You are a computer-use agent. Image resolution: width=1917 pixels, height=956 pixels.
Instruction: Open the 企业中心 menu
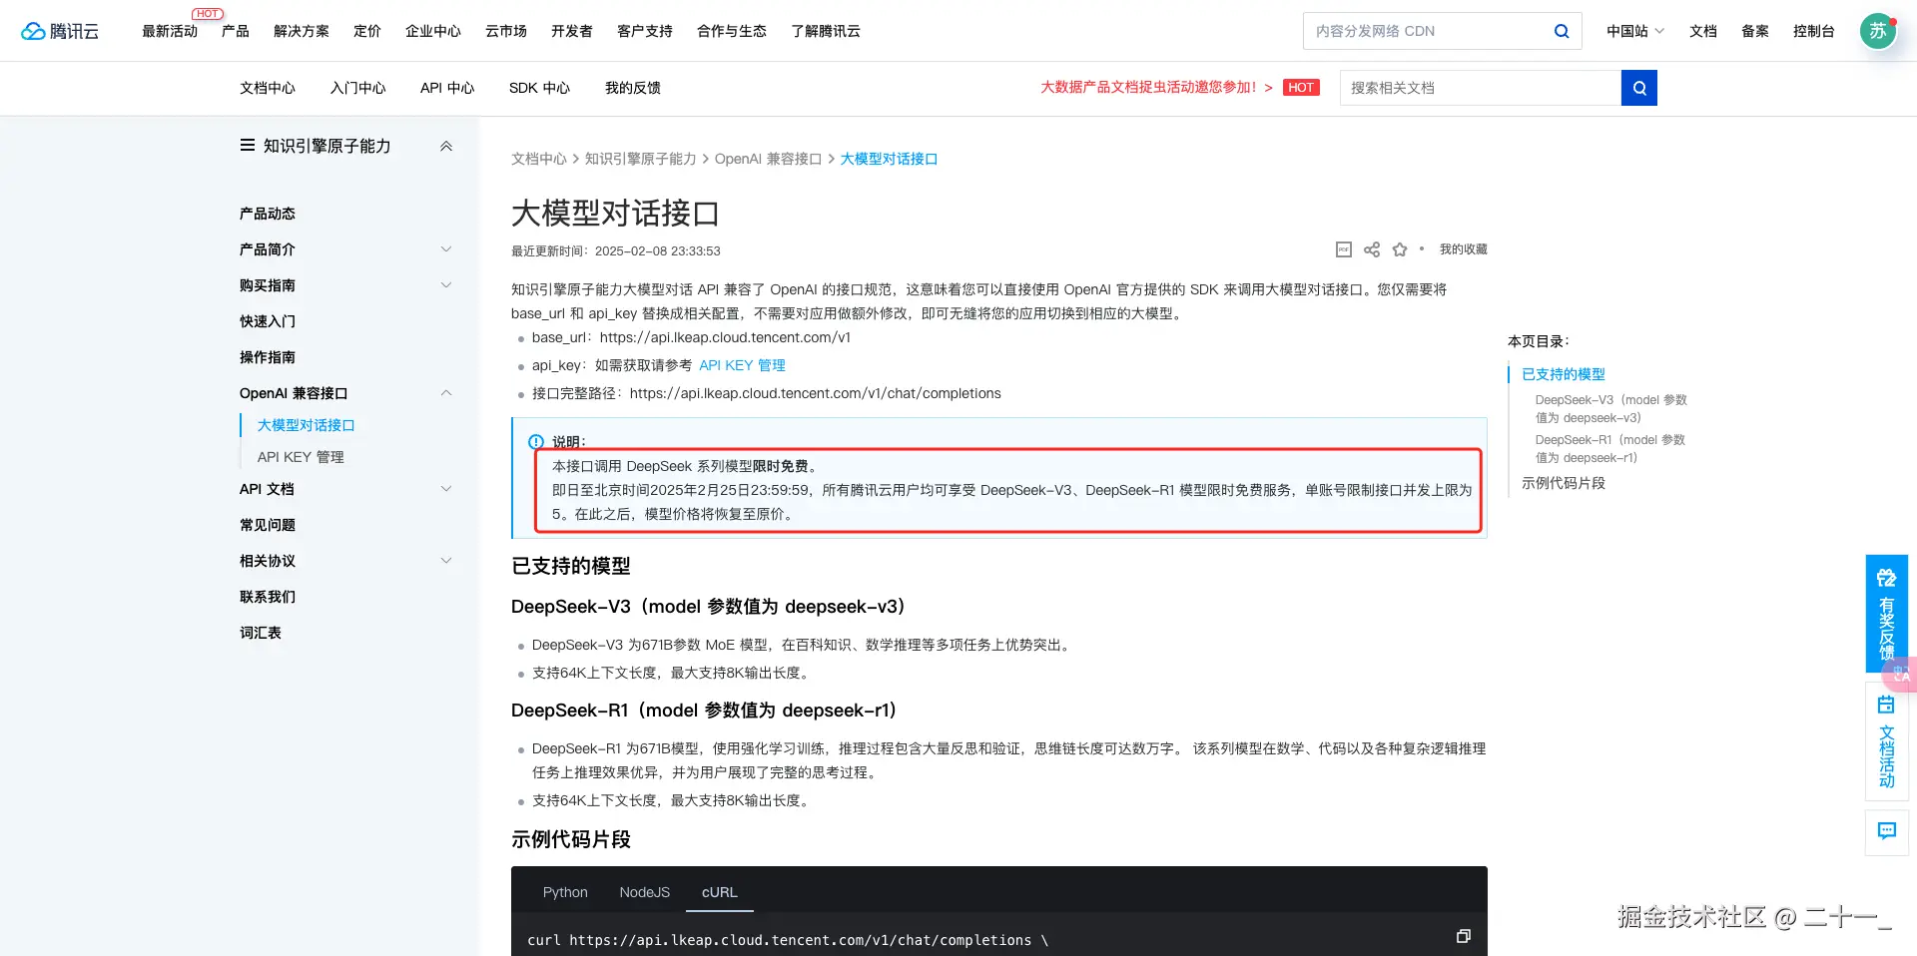[433, 31]
